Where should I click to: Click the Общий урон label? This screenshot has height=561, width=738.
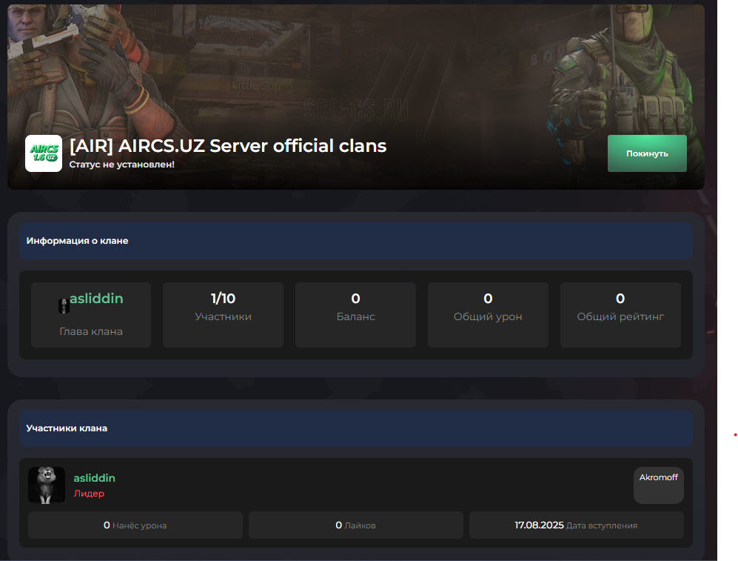(488, 316)
